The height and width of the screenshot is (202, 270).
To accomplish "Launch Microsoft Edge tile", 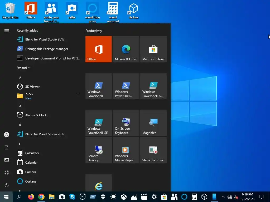I will pyautogui.click(x=126, y=49).
